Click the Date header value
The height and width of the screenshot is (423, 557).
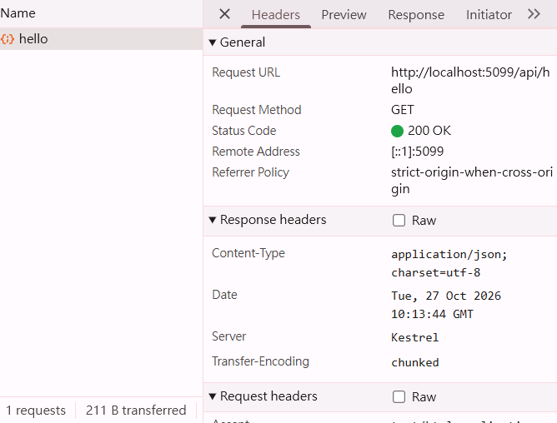tap(446, 305)
